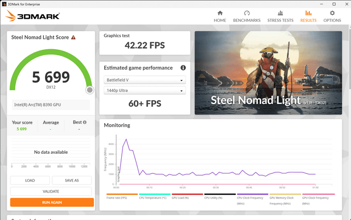Viewport: 351px width, 220px height.
Task: Click the gray score gauge end knob
Action: point(89,90)
